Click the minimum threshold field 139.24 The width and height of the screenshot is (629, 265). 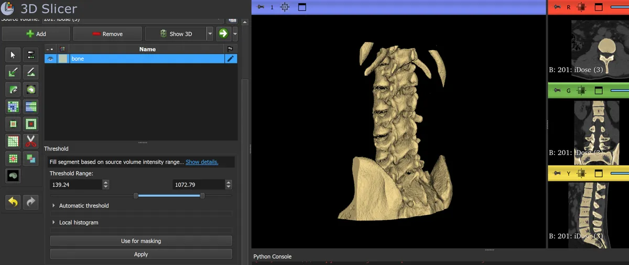pos(76,184)
